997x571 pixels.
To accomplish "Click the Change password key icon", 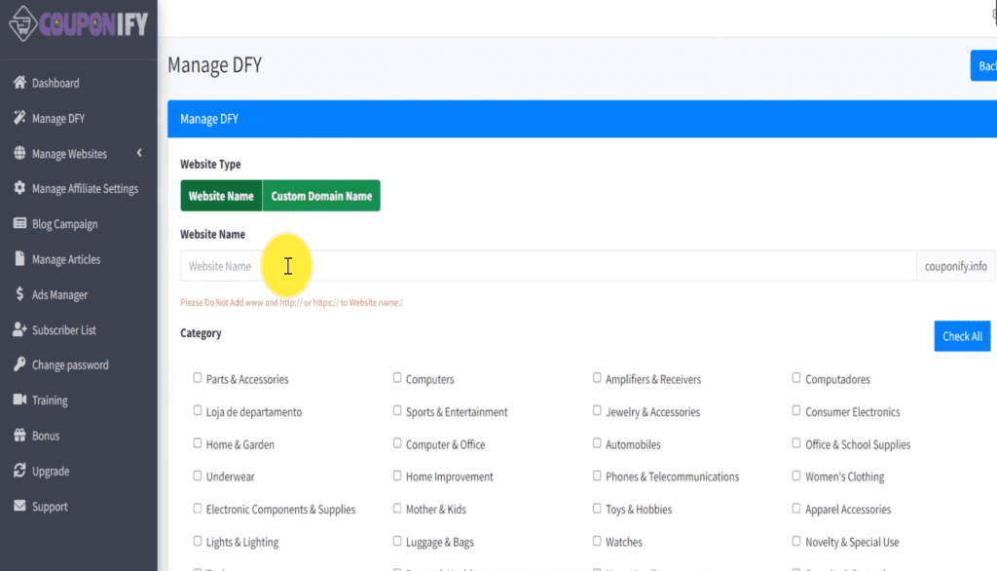I will 19,365.
